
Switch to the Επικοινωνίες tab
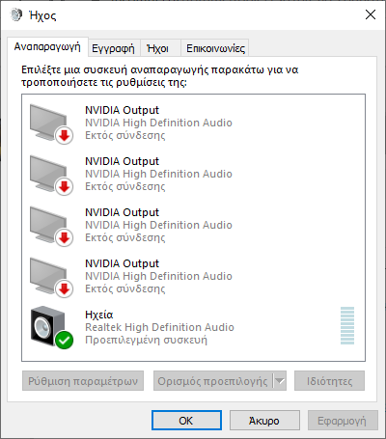point(215,48)
